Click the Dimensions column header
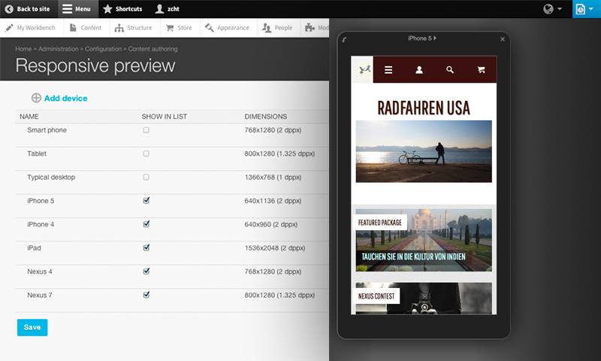 (x=266, y=117)
